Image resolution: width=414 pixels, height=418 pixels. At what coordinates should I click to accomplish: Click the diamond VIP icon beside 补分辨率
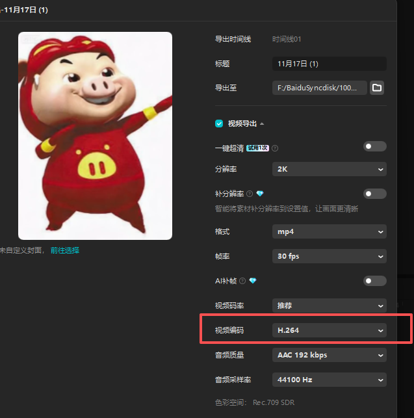click(x=260, y=194)
